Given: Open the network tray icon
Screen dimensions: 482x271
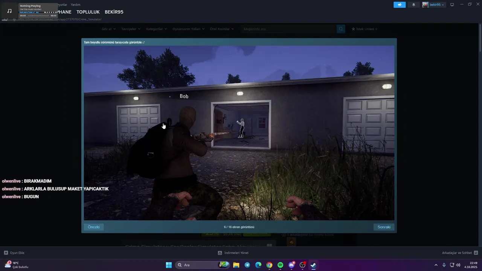Looking at the screenshot, I should 452,265.
